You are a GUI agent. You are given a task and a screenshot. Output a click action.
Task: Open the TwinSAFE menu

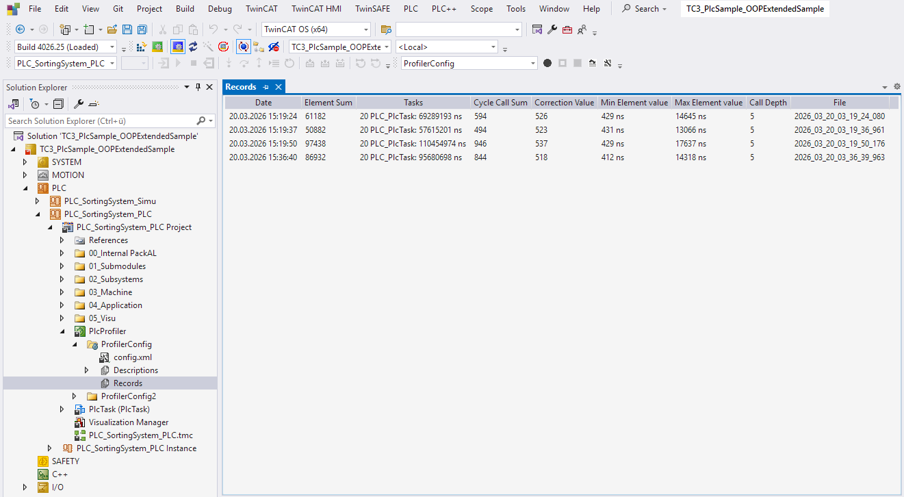[x=372, y=9]
